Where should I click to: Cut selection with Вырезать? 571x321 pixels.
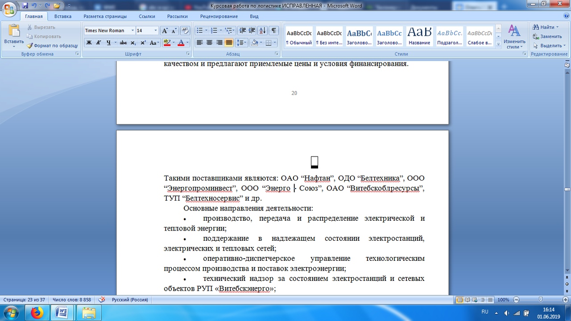(41, 27)
